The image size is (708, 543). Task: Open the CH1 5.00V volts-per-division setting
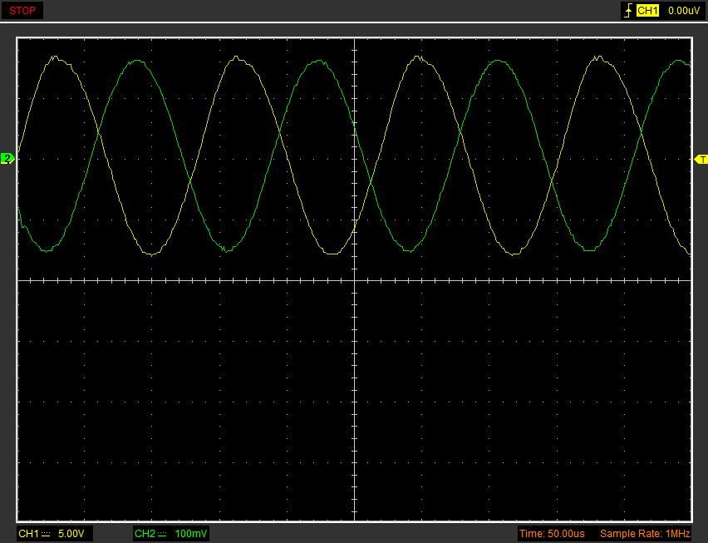(71, 533)
